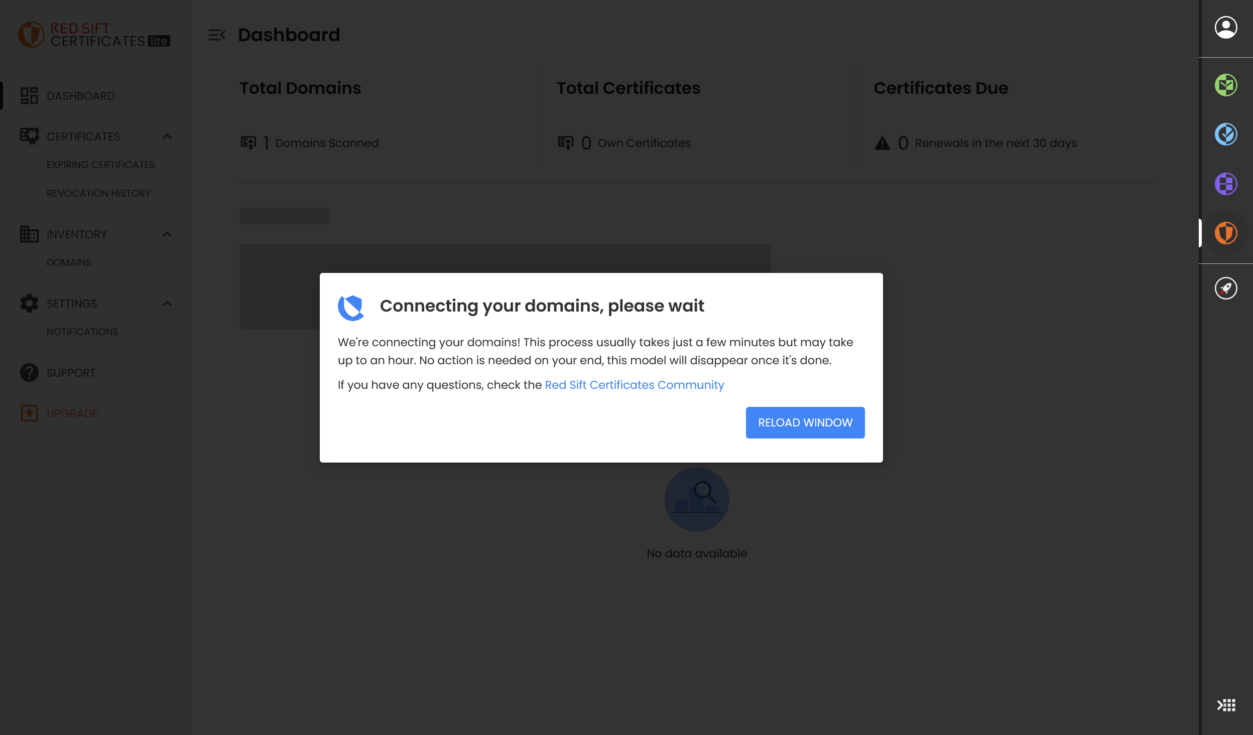The image size is (1253, 735).
Task: Select the orange shield Certificates product icon
Action: point(1226,233)
